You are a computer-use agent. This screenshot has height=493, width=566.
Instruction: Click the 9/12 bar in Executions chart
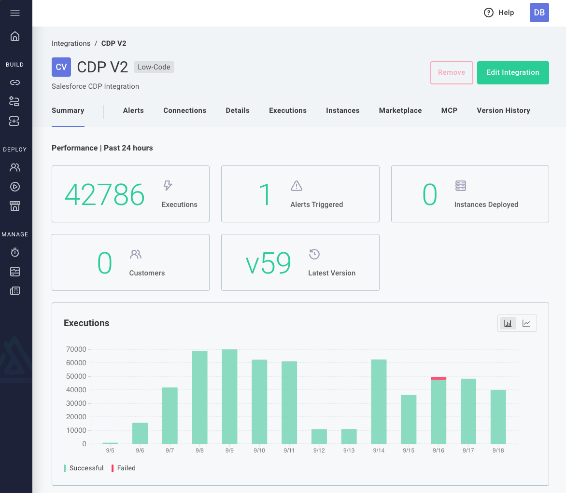pyautogui.click(x=319, y=437)
